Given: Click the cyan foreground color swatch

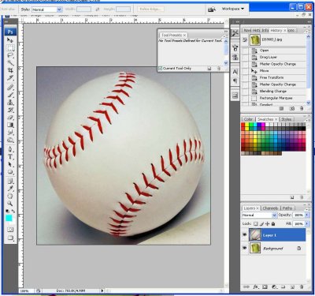Looking at the screenshot, I should [9, 218].
